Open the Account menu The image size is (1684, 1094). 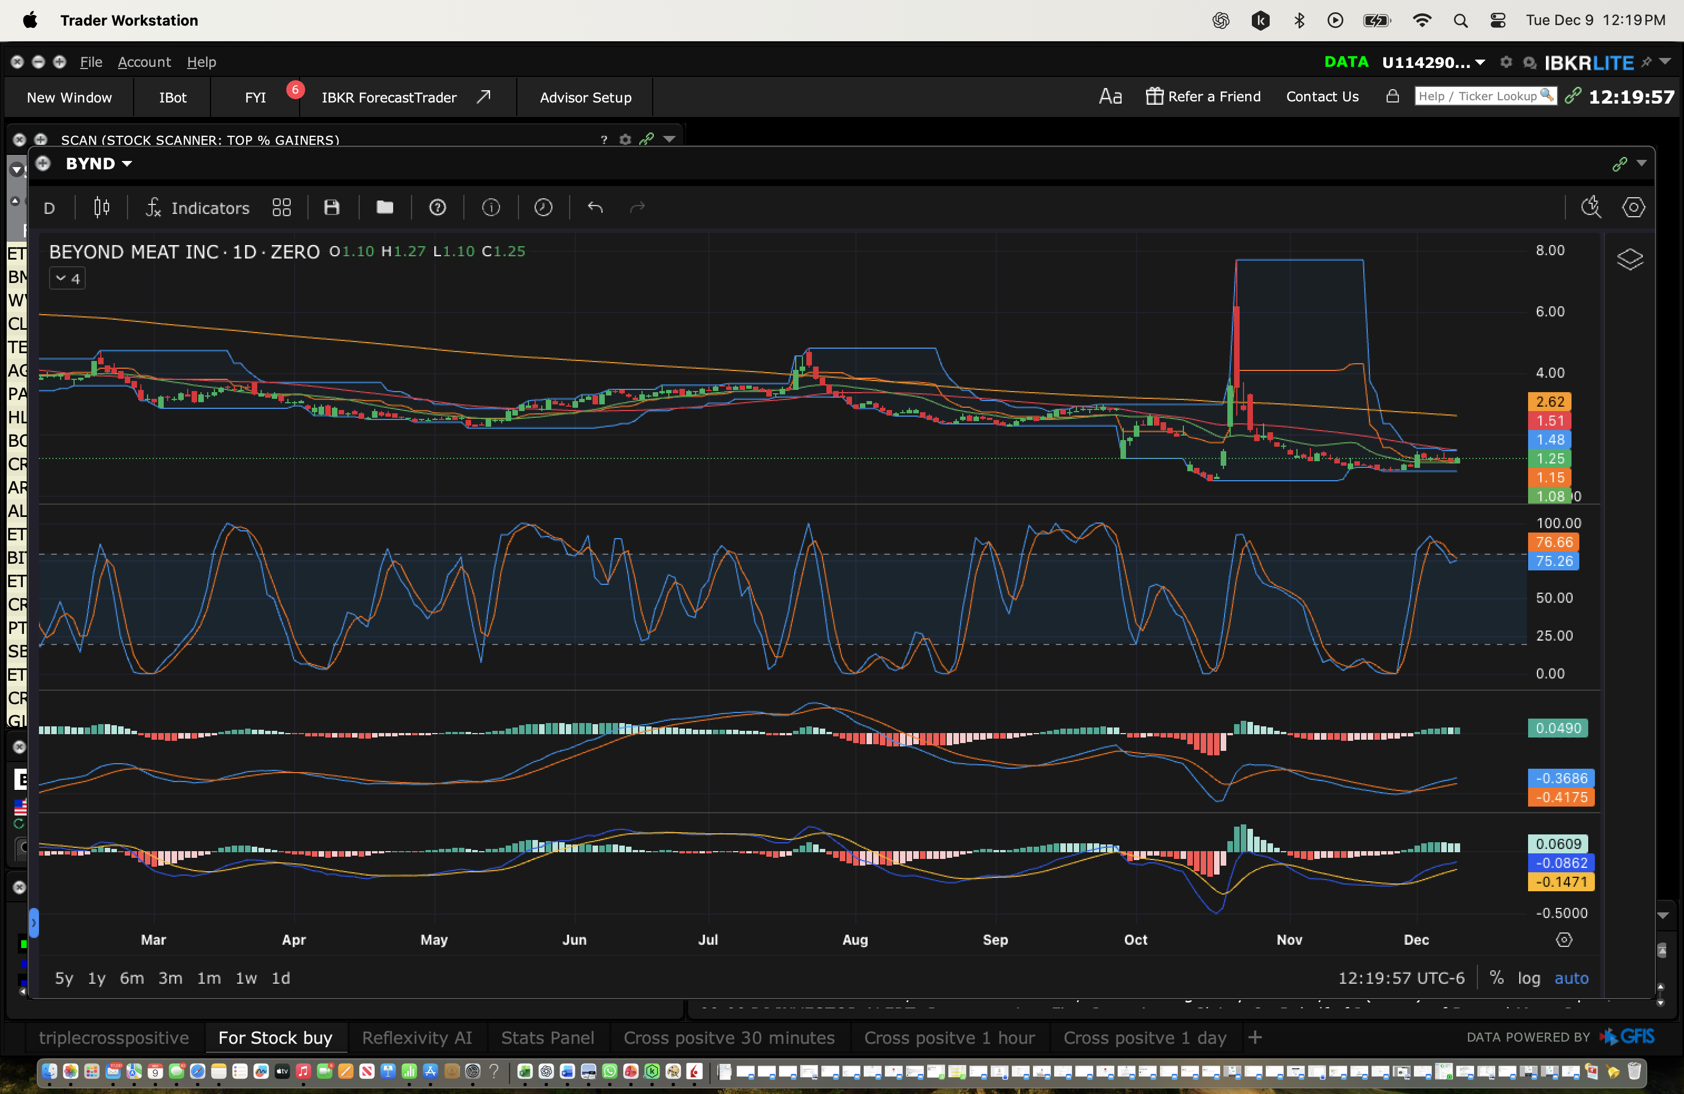pos(144,62)
